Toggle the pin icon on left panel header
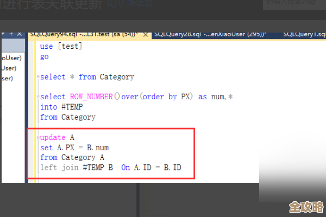326x217 pixels. point(10,34)
